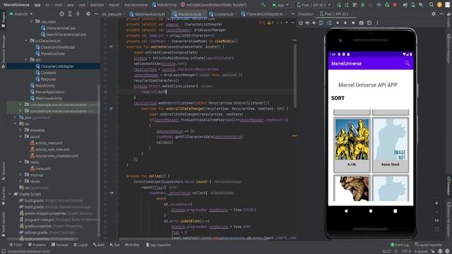Click the emulator volume down icon
The width and height of the screenshot is (452, 254).
(314, 23)
